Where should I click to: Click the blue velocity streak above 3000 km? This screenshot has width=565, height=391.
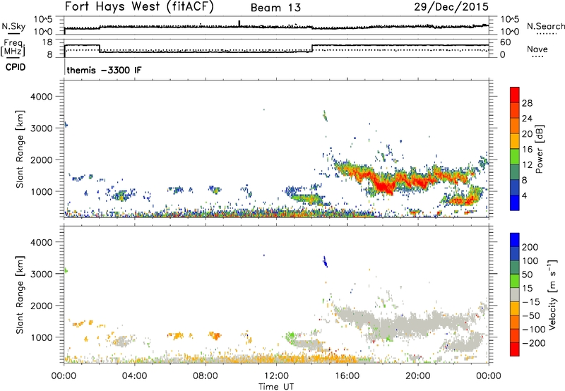click(325, 262)
